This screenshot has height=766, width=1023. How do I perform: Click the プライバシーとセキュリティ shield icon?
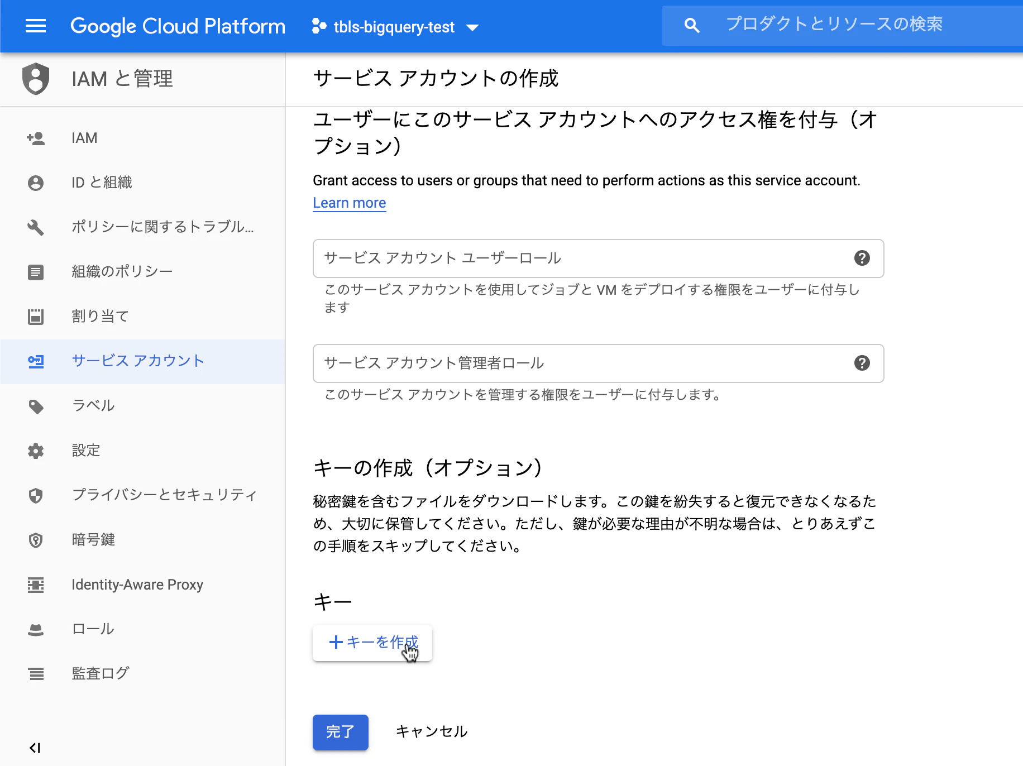click(x=36, y=495)
